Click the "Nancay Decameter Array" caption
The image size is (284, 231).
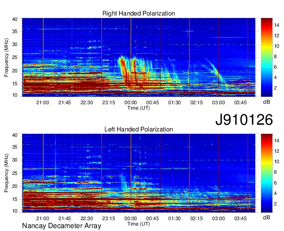tap(61, 226)
